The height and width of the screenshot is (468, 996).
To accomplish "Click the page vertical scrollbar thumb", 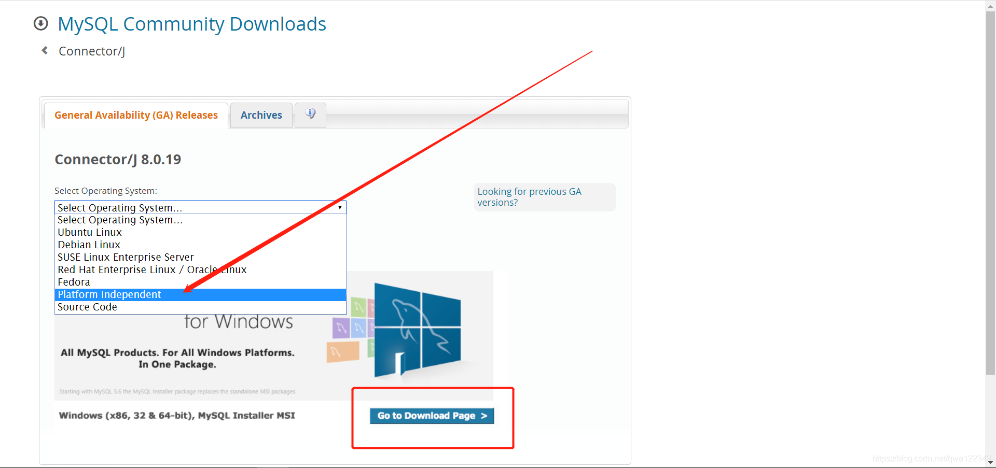I will 990,193.
